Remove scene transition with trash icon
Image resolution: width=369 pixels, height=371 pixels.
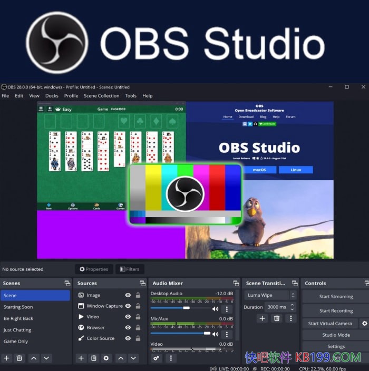(x=276, y=318)
